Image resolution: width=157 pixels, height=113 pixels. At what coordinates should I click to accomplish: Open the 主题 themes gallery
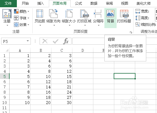pyautogui.click(x=7, y=18)
